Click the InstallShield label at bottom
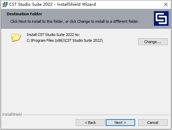The width and height of the screenshot is (172, 130). 12,114
